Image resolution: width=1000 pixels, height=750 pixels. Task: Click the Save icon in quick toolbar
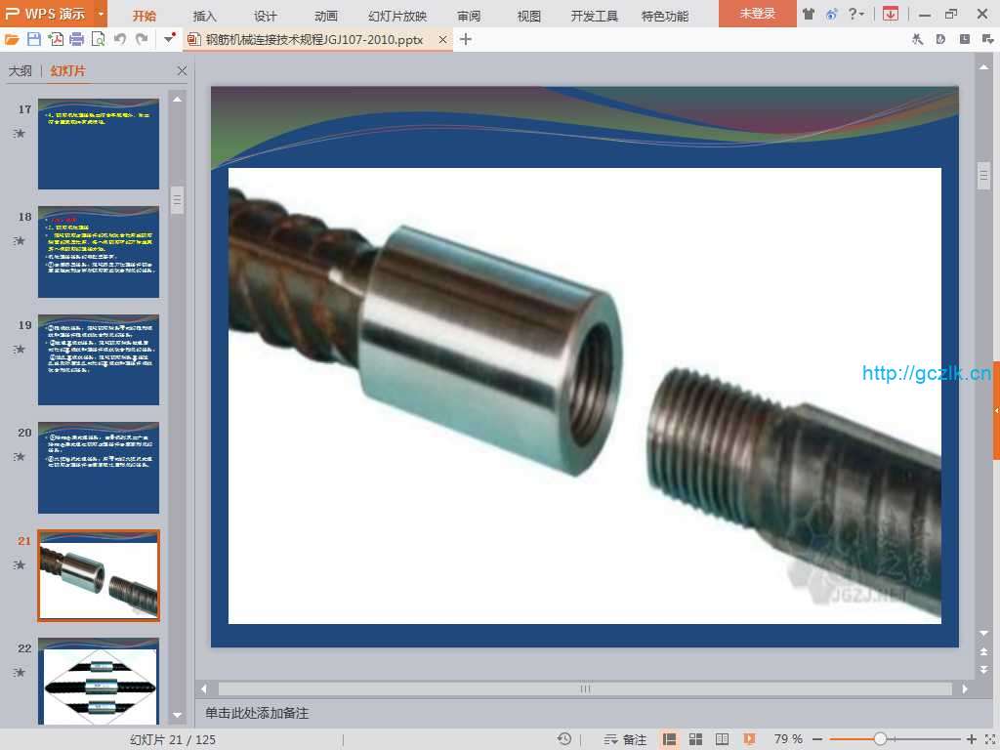point(34,39)
